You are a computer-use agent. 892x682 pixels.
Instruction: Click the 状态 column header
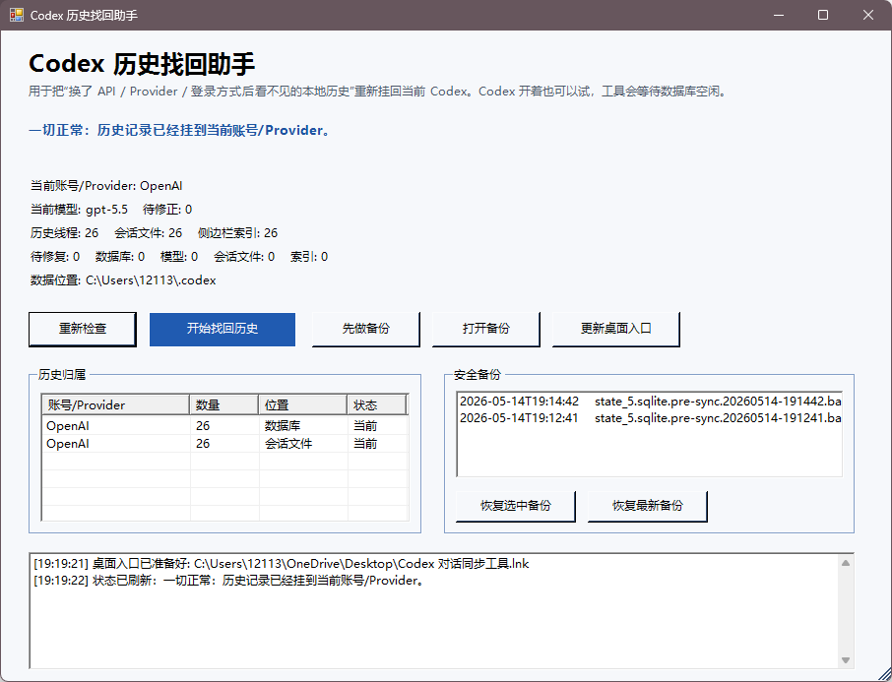(377, 405)
